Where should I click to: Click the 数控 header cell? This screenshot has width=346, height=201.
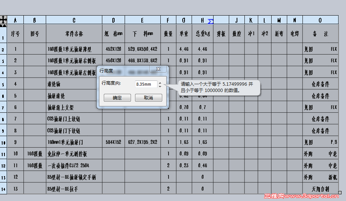point(237,34)
